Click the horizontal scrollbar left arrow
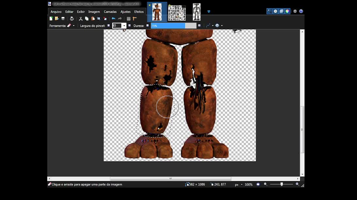 49,179
